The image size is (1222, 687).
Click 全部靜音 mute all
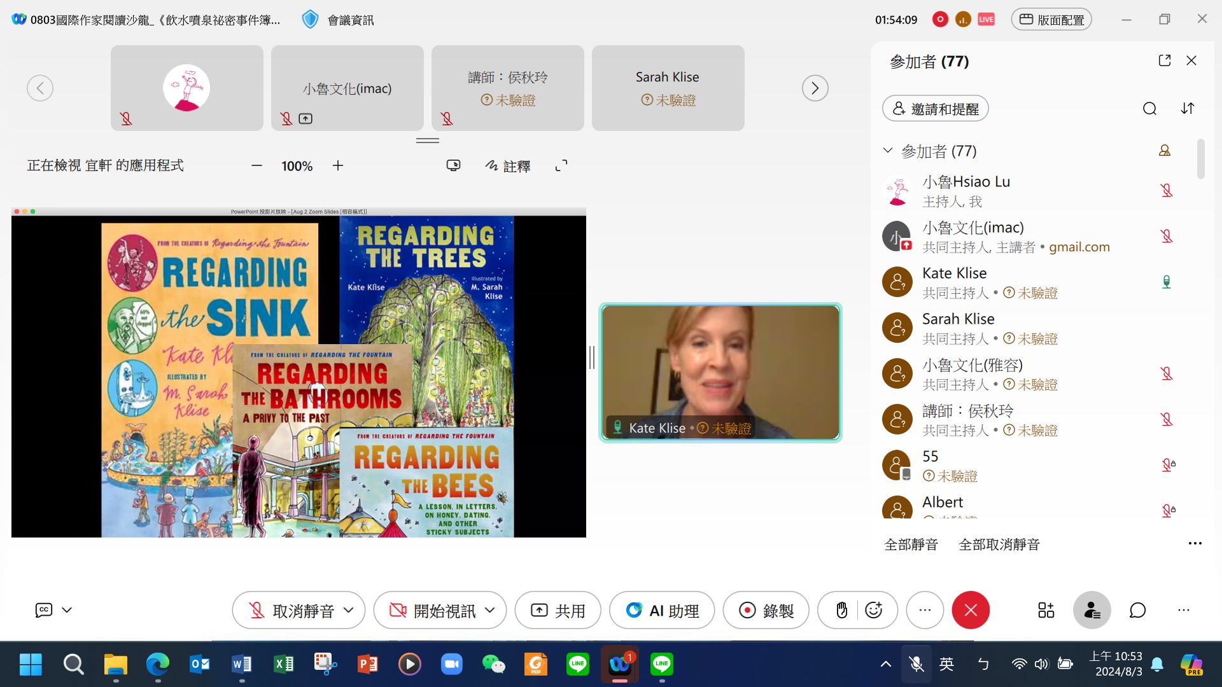pos(911,545)
